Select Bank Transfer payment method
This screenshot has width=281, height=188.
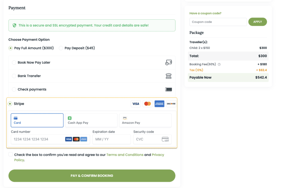[x=14, y=76]
